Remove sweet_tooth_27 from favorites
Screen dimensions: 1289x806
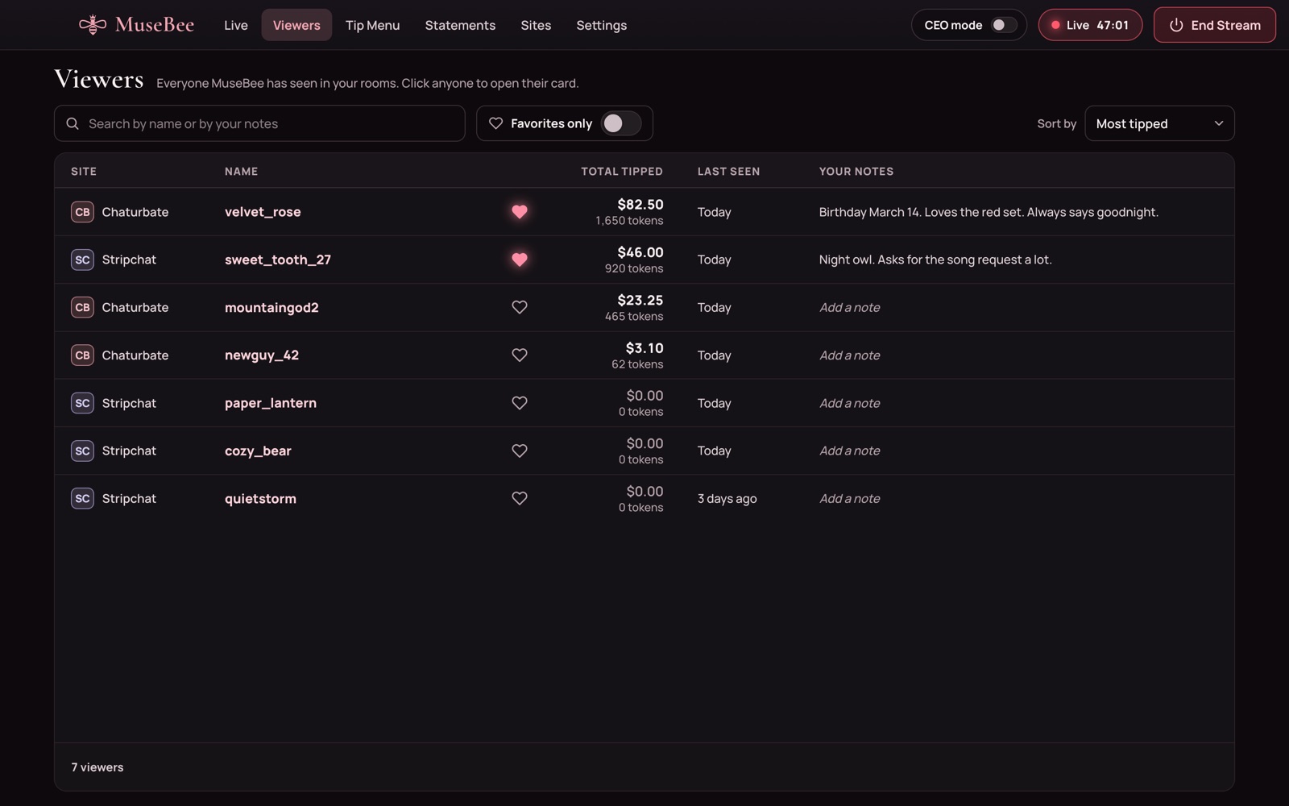[x=520, y=260]
